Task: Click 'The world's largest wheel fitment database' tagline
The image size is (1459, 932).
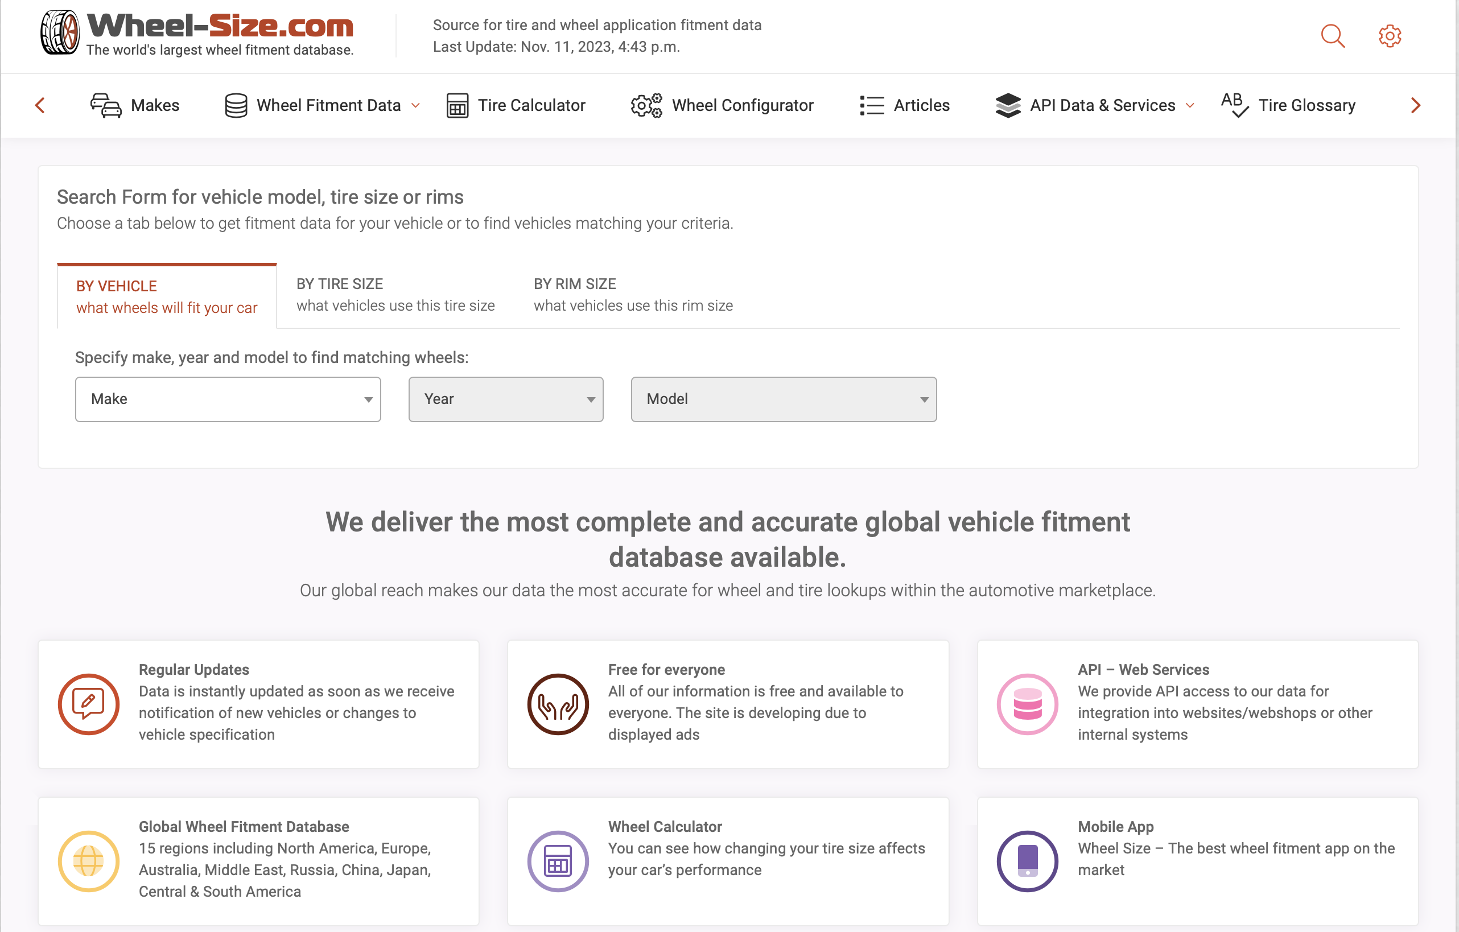Action: [220, 50]
